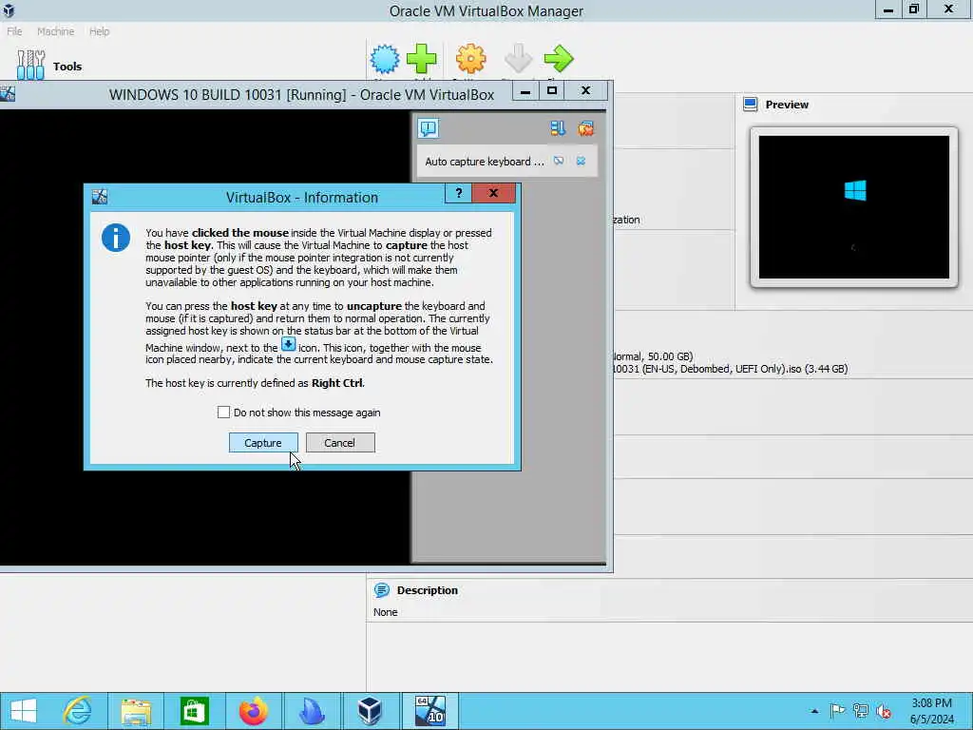This screenshot has width=973, height=730.
Task: Click the blue sort/keep-finished icon in the notification panel
Action: pyautogui.click(x=557, y=128)
